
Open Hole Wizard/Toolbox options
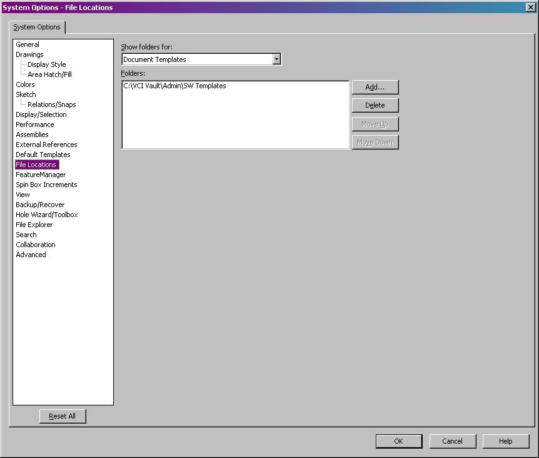(x=47, y=215)
